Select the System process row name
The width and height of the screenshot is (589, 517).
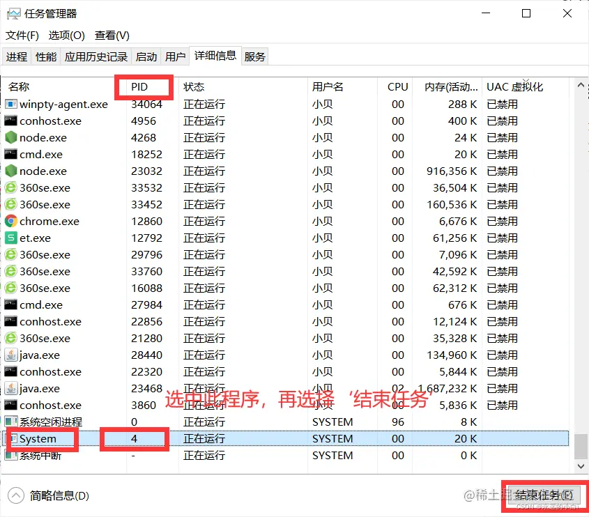coord(38,438)
